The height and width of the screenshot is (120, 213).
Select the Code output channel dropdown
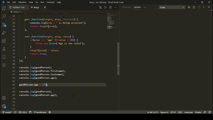(x=172, y=7)
